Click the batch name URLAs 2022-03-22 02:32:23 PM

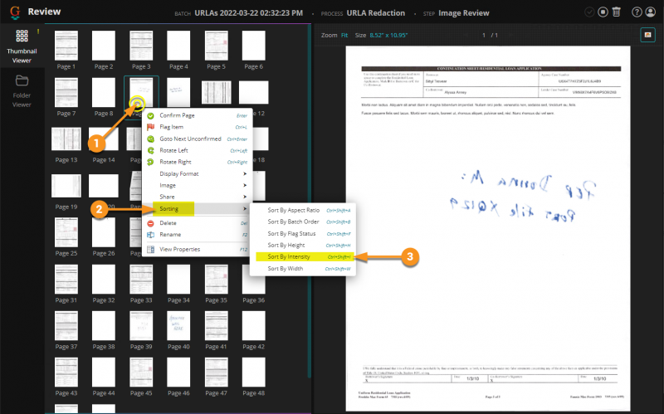[x=248, y=13]
